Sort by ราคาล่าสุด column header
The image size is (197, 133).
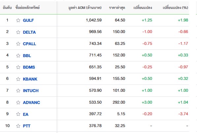117,8
